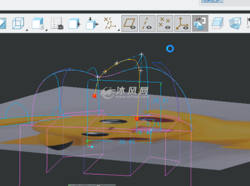Viewport: 250px width, 186px height.
Task: Open the dropdown arrow beside the wireframe cube
Action: 27,30
